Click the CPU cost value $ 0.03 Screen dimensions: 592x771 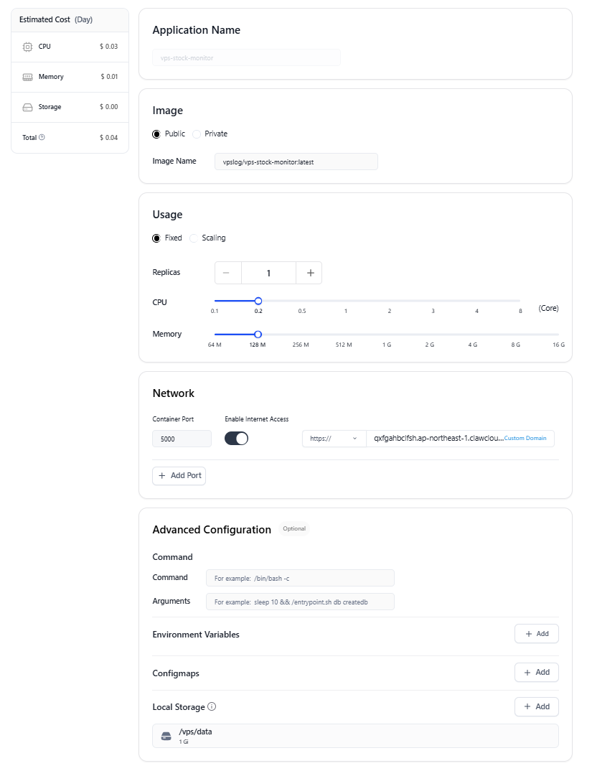[108, 47]
